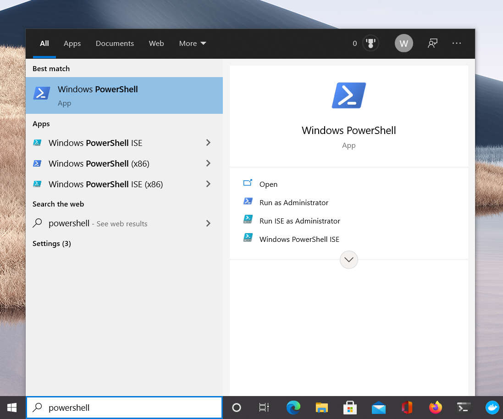Launch Firefox from the taskbar
Viewport: 503px width, 419px height.
(x=435, y=408)
